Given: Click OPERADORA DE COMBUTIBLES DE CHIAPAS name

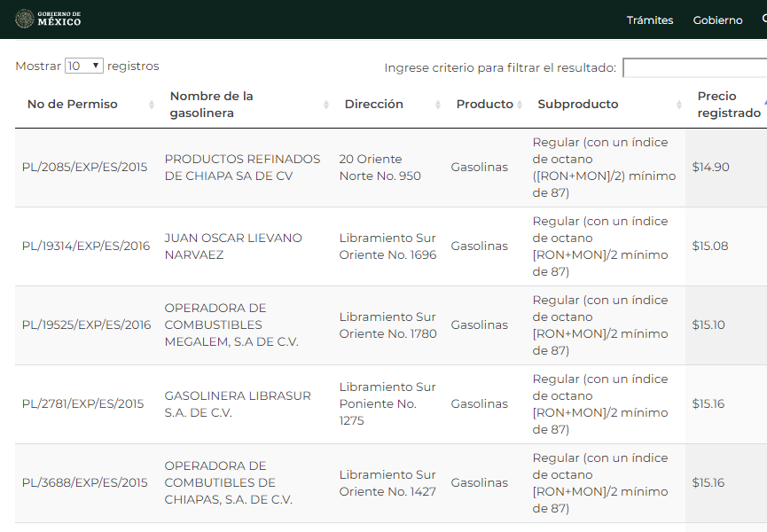Looking at the screenshot, I should (229, 482).
